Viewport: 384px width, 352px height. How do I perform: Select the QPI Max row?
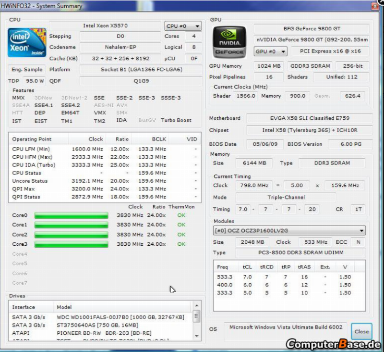[105, 189]
